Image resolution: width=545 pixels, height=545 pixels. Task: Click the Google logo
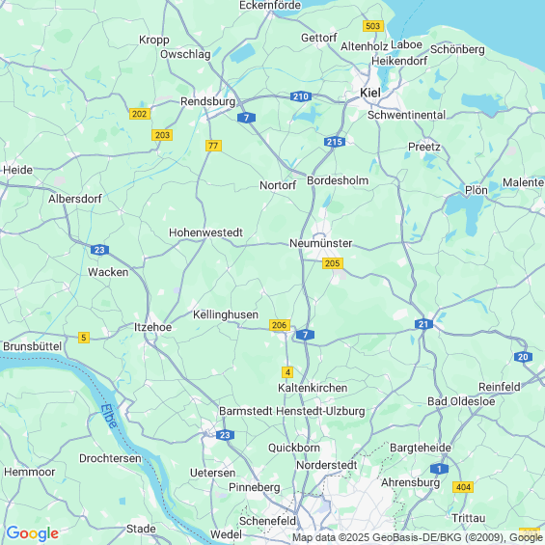pyautogui.click(x=33, y=533)
